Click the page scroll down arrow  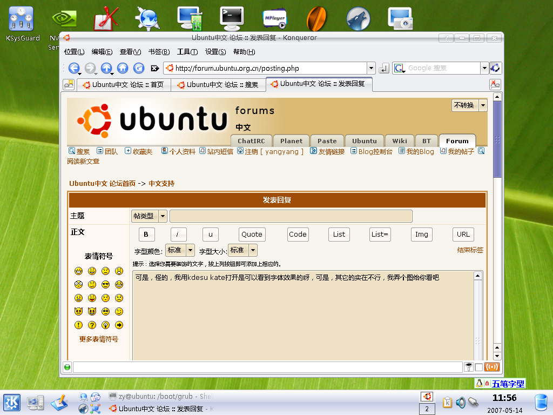497,356
